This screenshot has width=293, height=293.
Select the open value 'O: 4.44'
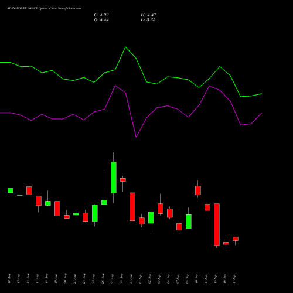(101, 20)
